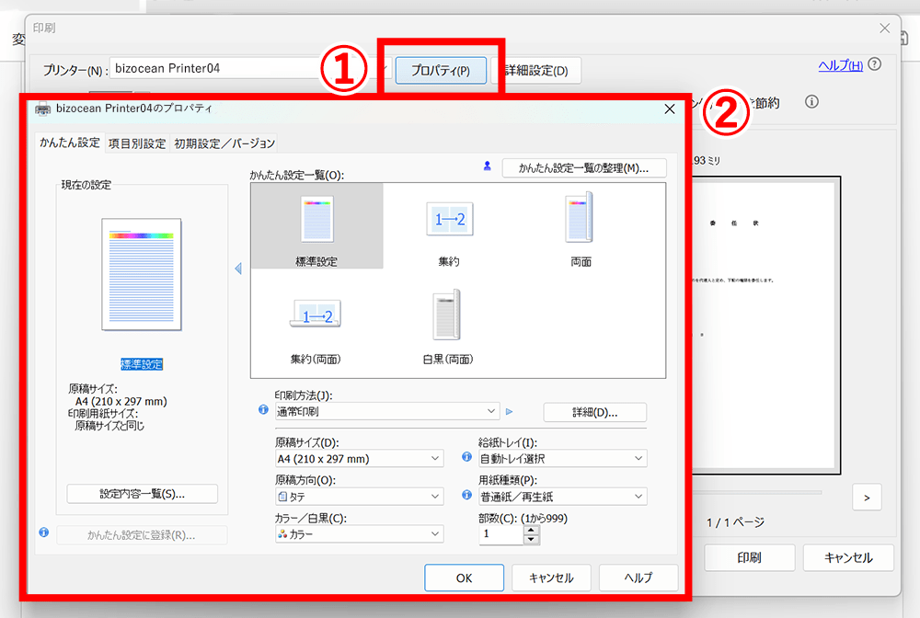Image resolution: width=920 pixels, height=618 pixels.
Task: Click info icon beside かんたん設定に登録
Action: coord(44,532)
